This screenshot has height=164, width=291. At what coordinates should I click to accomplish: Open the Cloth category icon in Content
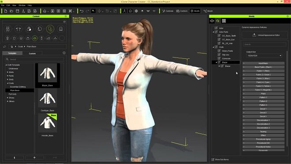click(x=50, y=29)
